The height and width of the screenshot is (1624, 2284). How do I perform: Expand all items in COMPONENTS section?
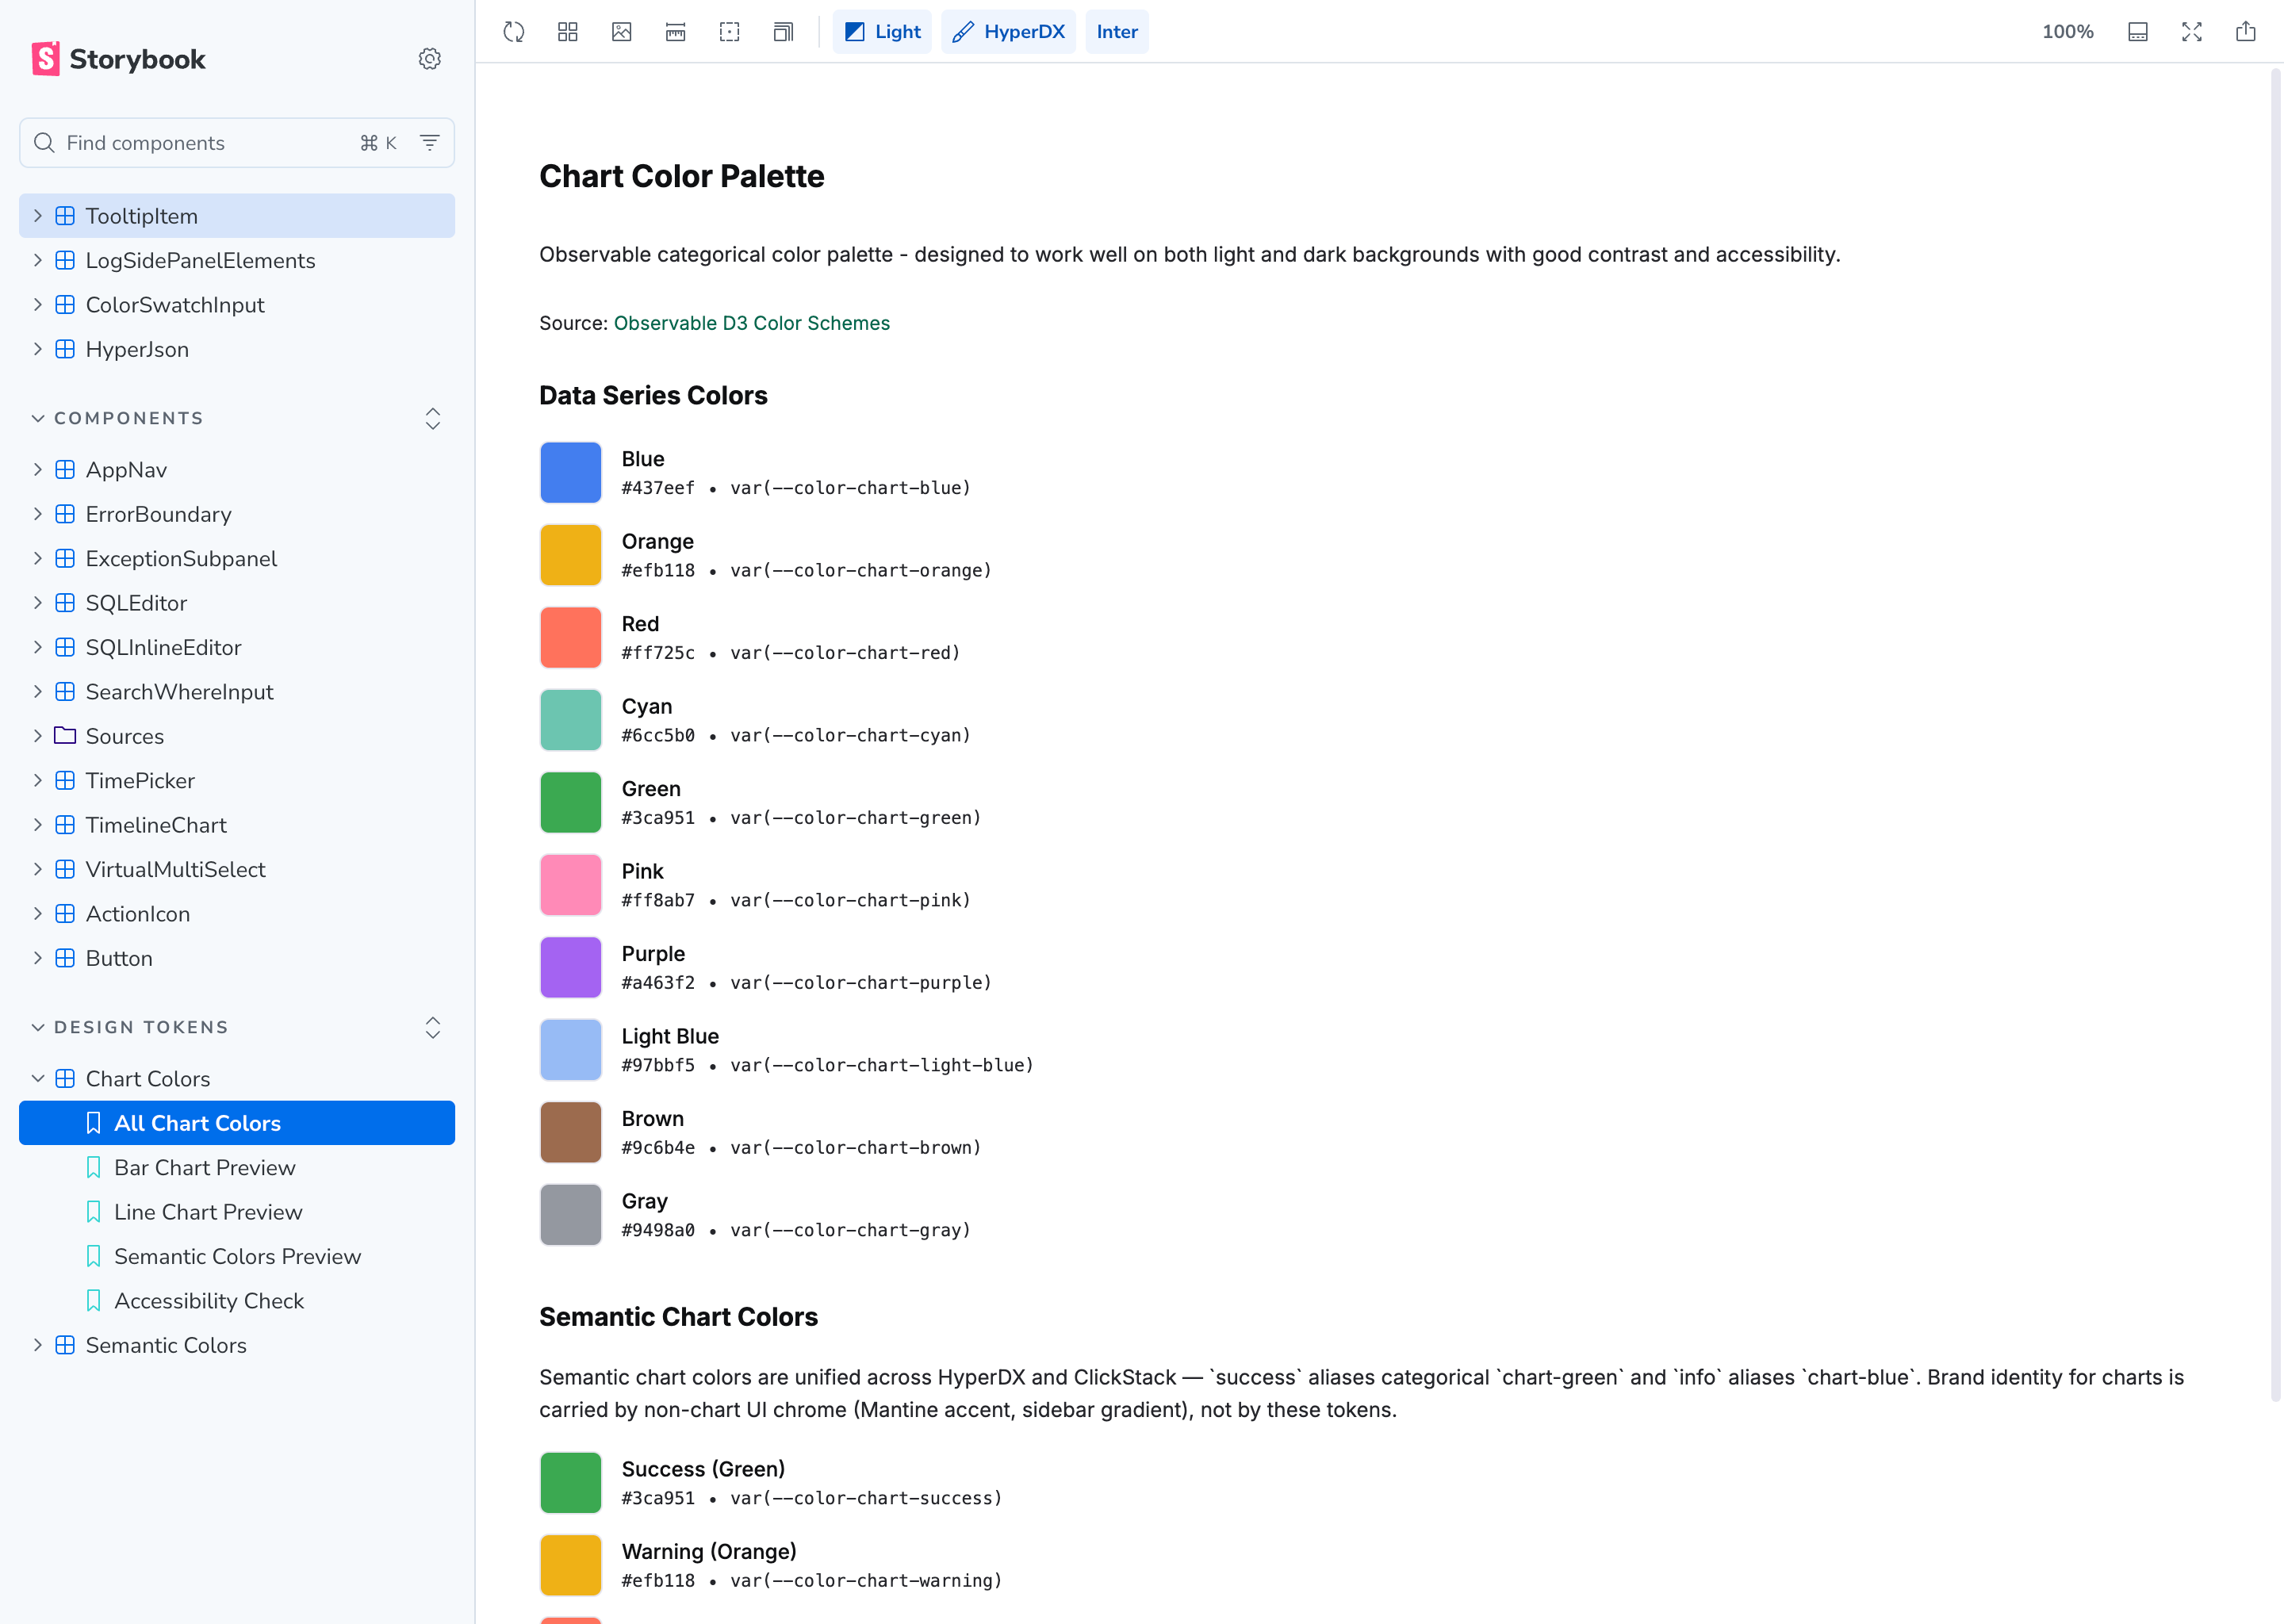coord(433,418)
